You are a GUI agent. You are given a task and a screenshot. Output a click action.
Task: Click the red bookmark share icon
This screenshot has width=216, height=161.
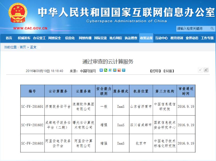[x=119, y=70]
